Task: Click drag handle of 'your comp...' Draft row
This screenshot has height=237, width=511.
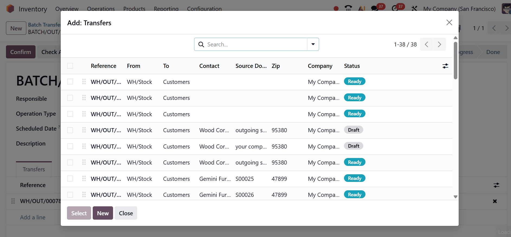Action: coord(84,146)
